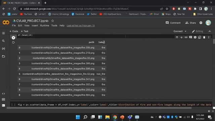215x121 pixels.
Task: Open the Files folder panel
Action: tap(3, 56)
